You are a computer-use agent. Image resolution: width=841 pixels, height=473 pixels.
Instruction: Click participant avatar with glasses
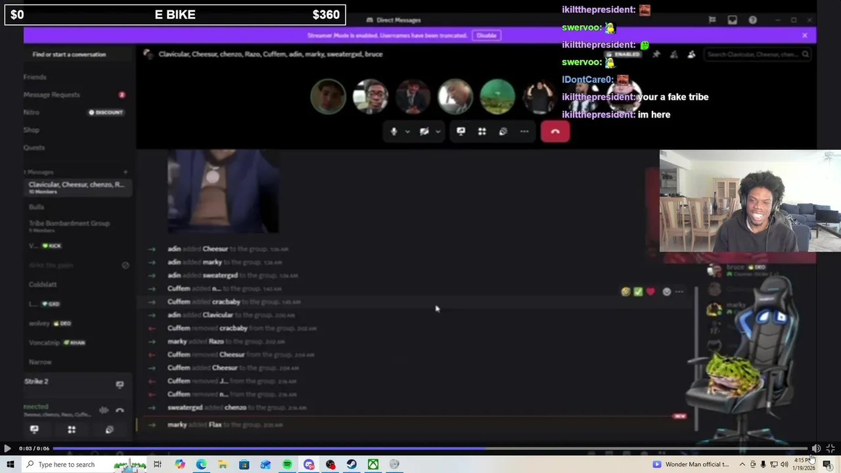(x=371, y=97)
